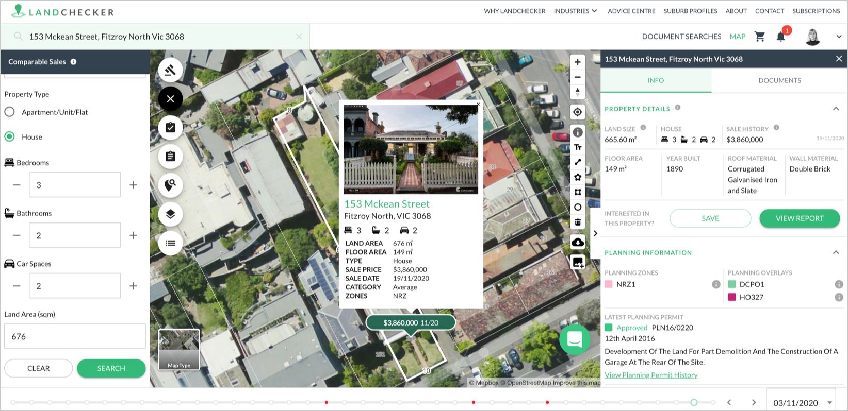Screen dimensions: 848x411
Task: Go to Document Searches
Action: [681, 37]
